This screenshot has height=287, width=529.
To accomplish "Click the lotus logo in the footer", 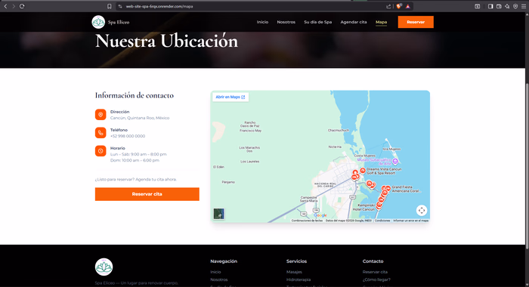I will [x=104, y=267].
